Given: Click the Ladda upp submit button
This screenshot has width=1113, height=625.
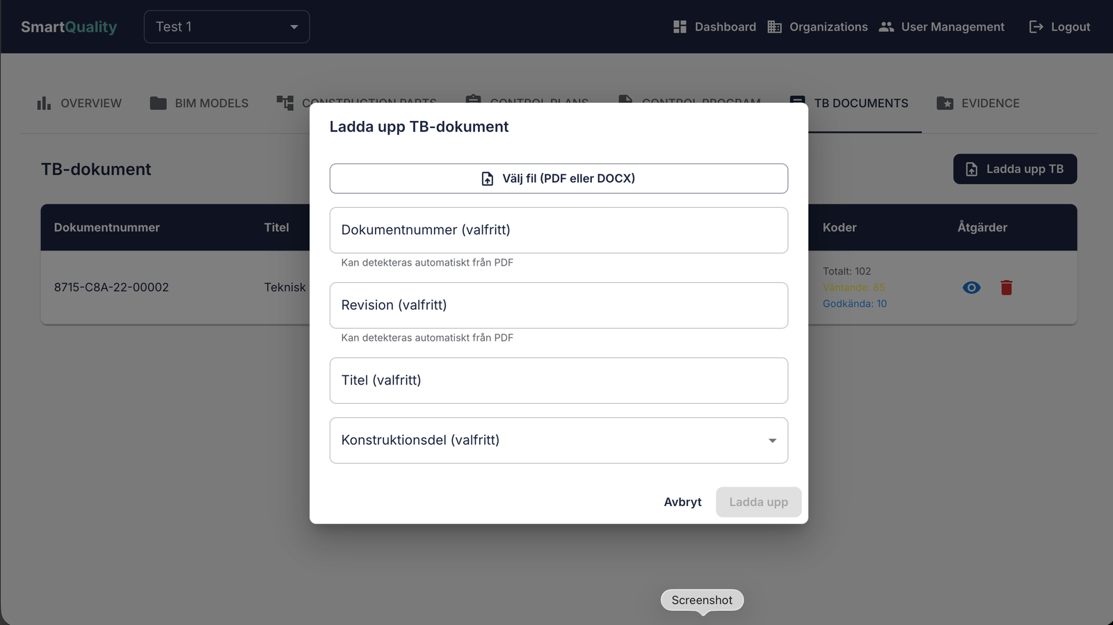Looking at the screenshot, I should pos(758,502).
